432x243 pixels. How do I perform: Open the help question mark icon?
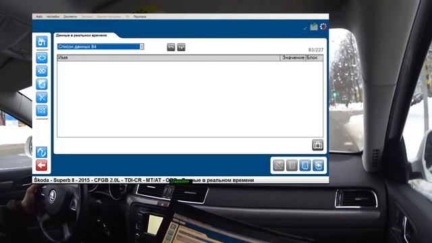point(42,152)
